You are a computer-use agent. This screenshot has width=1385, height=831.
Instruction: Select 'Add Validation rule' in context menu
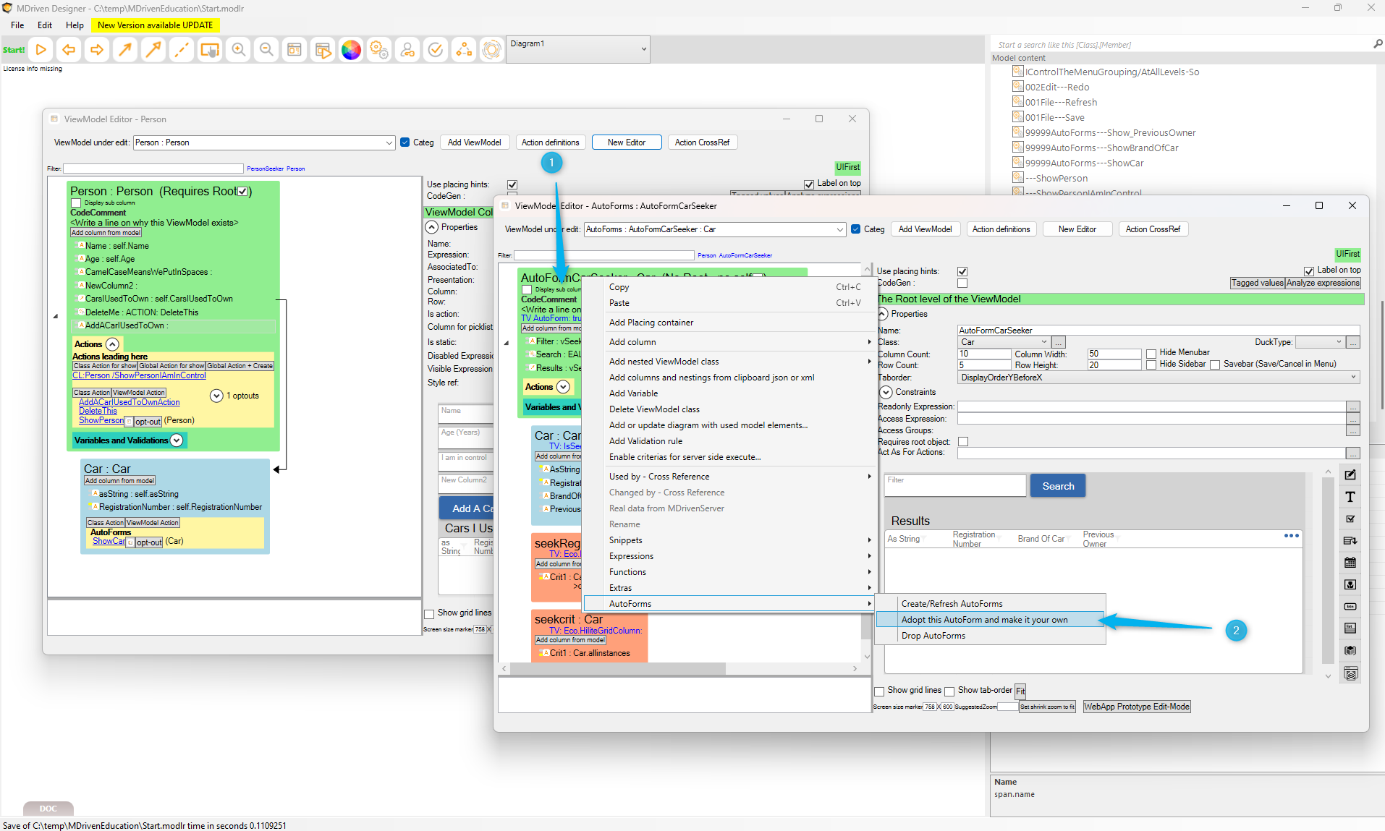[x=645, y=441]
